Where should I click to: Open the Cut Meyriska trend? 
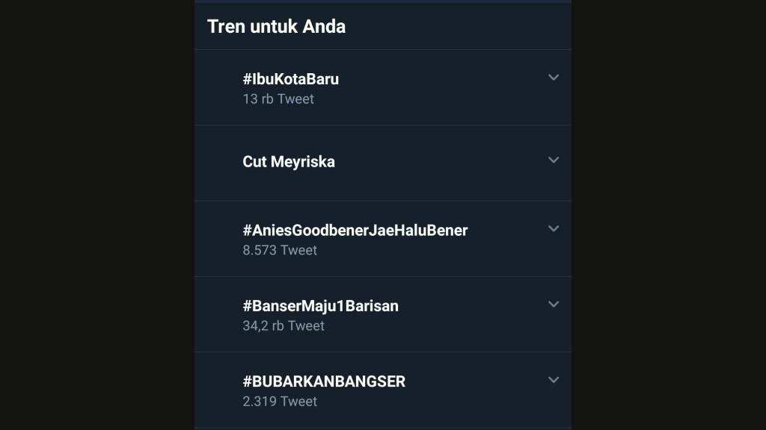tap(289, 161)
